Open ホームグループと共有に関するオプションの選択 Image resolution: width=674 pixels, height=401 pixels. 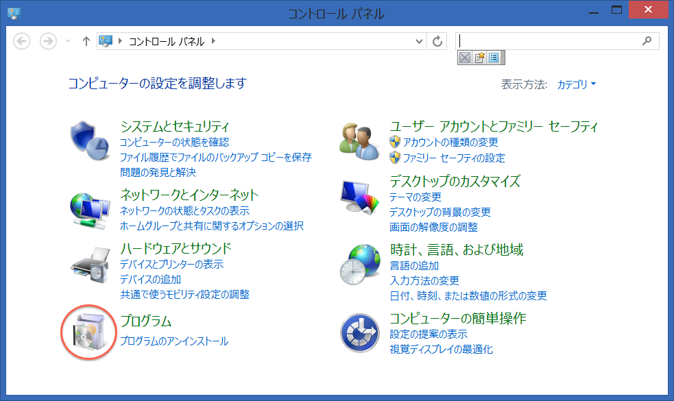211,226
